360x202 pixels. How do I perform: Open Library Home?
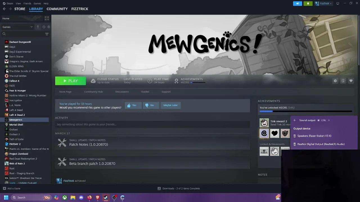point(22,18)
